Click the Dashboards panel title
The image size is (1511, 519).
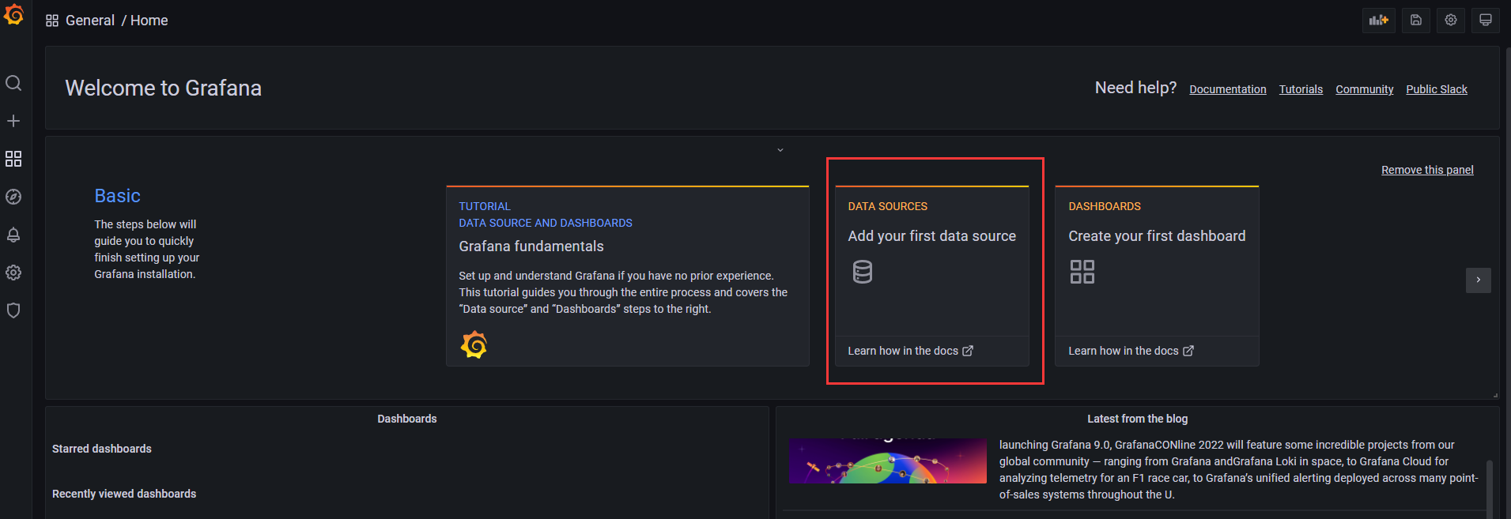pos(407,419)
